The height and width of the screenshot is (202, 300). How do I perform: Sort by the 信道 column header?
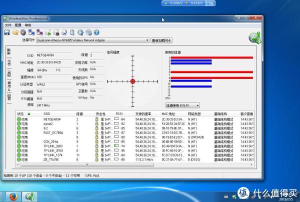(79, 114)
